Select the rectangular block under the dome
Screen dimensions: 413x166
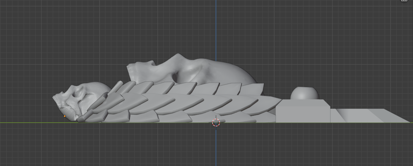tap(303, 111)
